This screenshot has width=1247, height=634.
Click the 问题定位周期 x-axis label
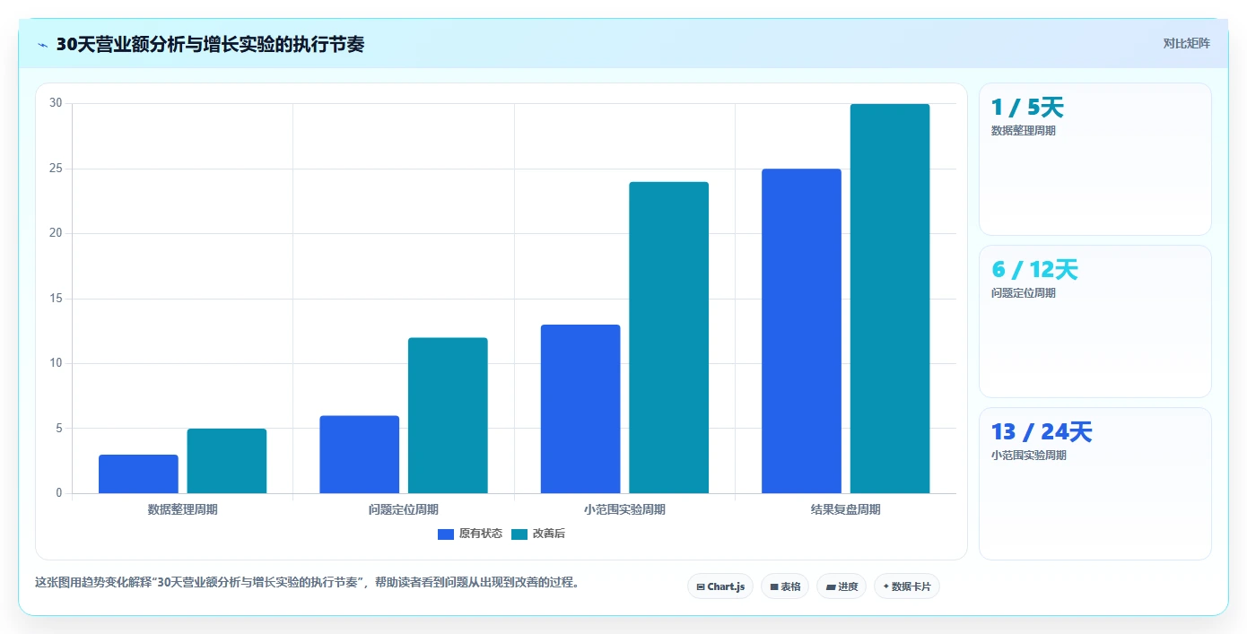point(404,509)
